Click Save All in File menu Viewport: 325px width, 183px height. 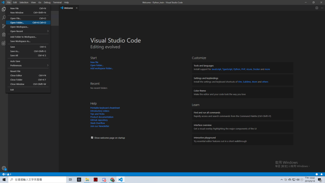point(28,55)
